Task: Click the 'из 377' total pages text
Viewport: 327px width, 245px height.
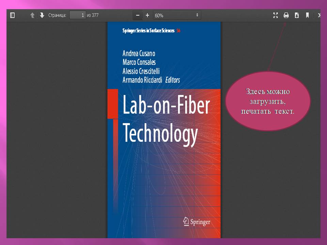Action: pyautogui.click(x=93, y=15)
